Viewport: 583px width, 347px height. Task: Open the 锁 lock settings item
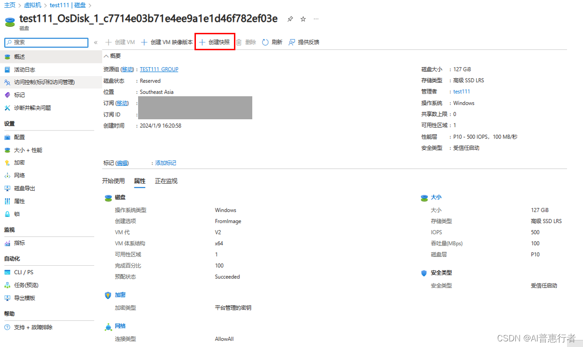(x=17, y=214)
